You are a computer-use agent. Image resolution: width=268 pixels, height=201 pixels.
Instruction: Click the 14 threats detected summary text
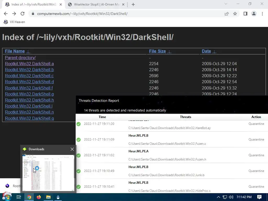(x=125, y=110)
